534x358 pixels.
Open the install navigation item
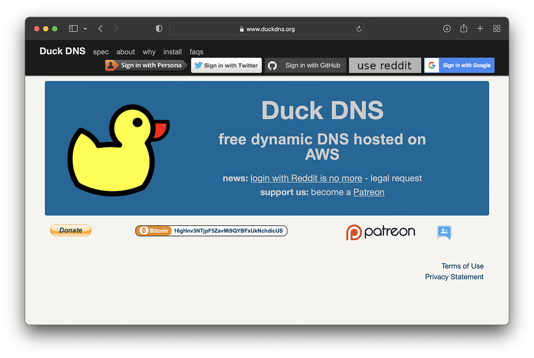(x=173, y=52)
